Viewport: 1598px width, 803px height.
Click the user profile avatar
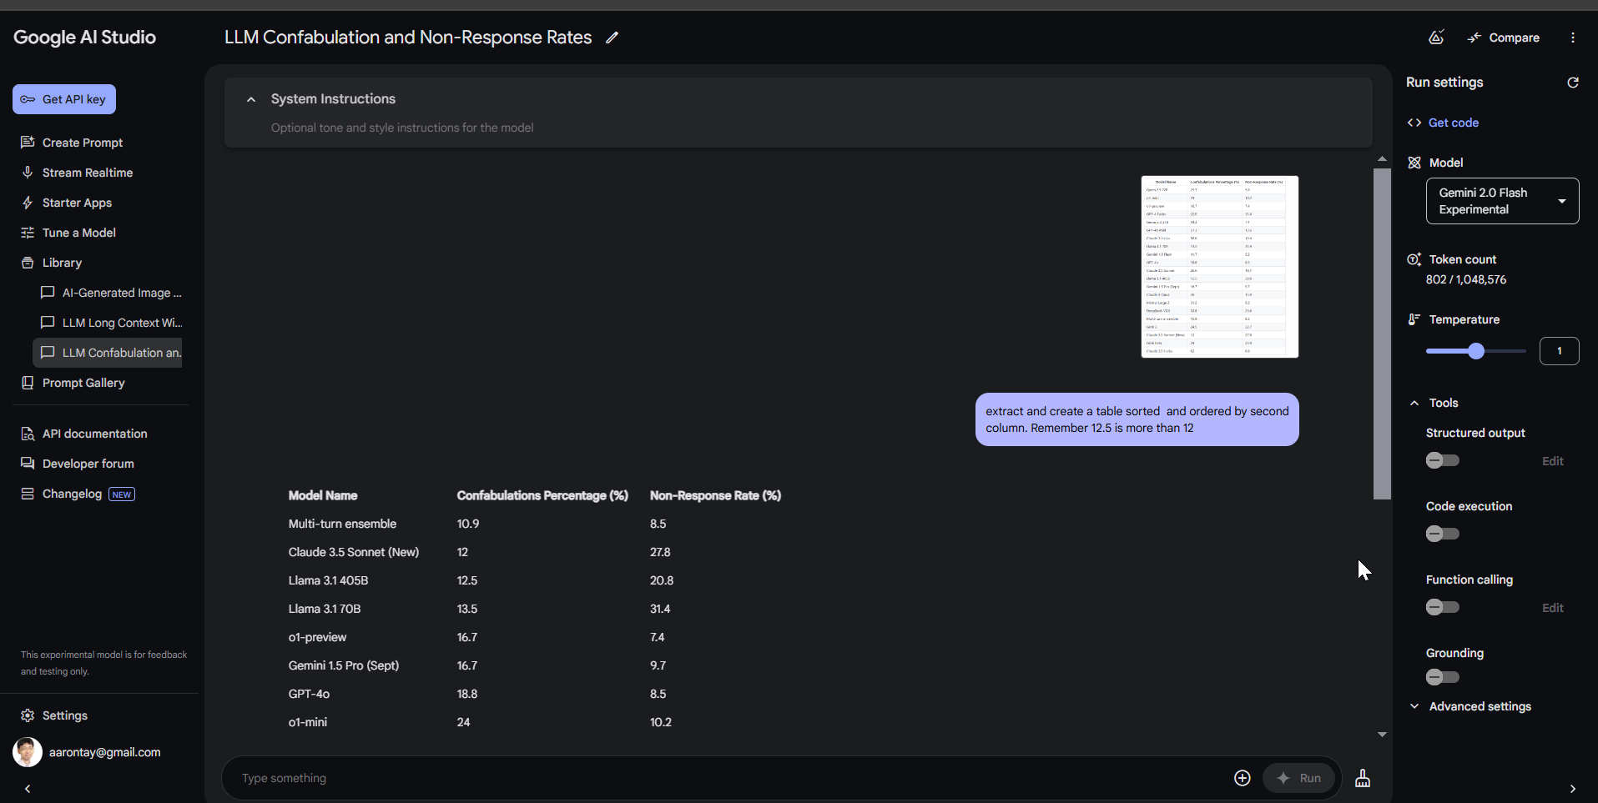pyautogui.click(x=28, y=752)
